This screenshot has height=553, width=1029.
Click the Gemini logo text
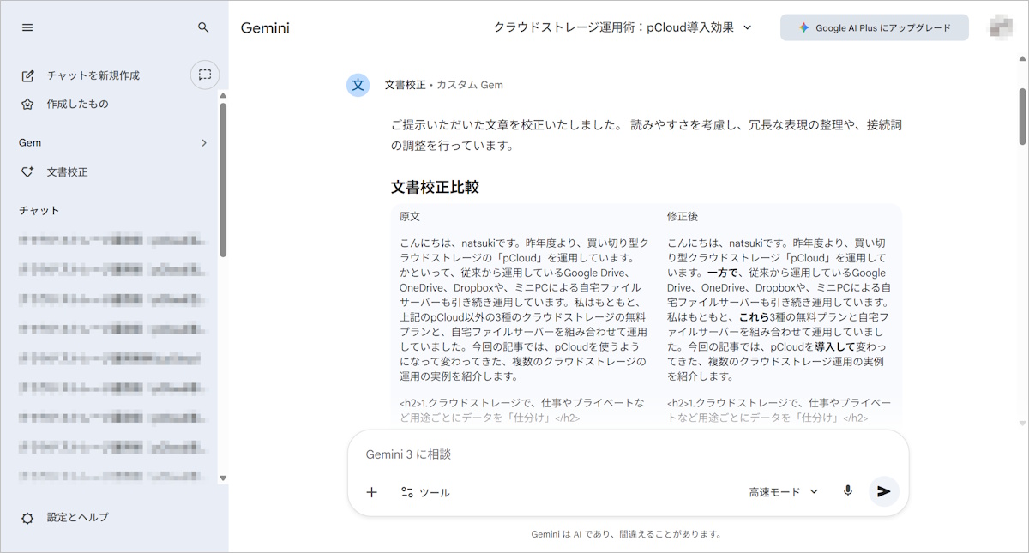click(265, 27)
